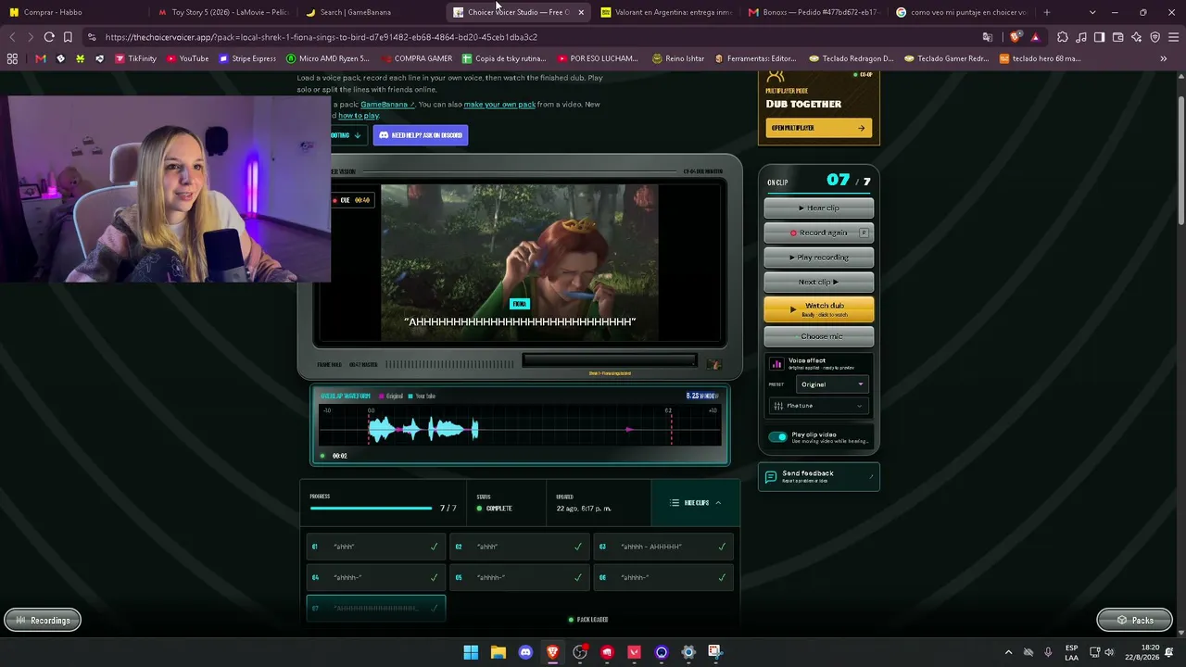Viewport: 1186px width, 667px height.
Task: Select clip 04 "ahhhh-"
Action: click(x=375, y=577)
